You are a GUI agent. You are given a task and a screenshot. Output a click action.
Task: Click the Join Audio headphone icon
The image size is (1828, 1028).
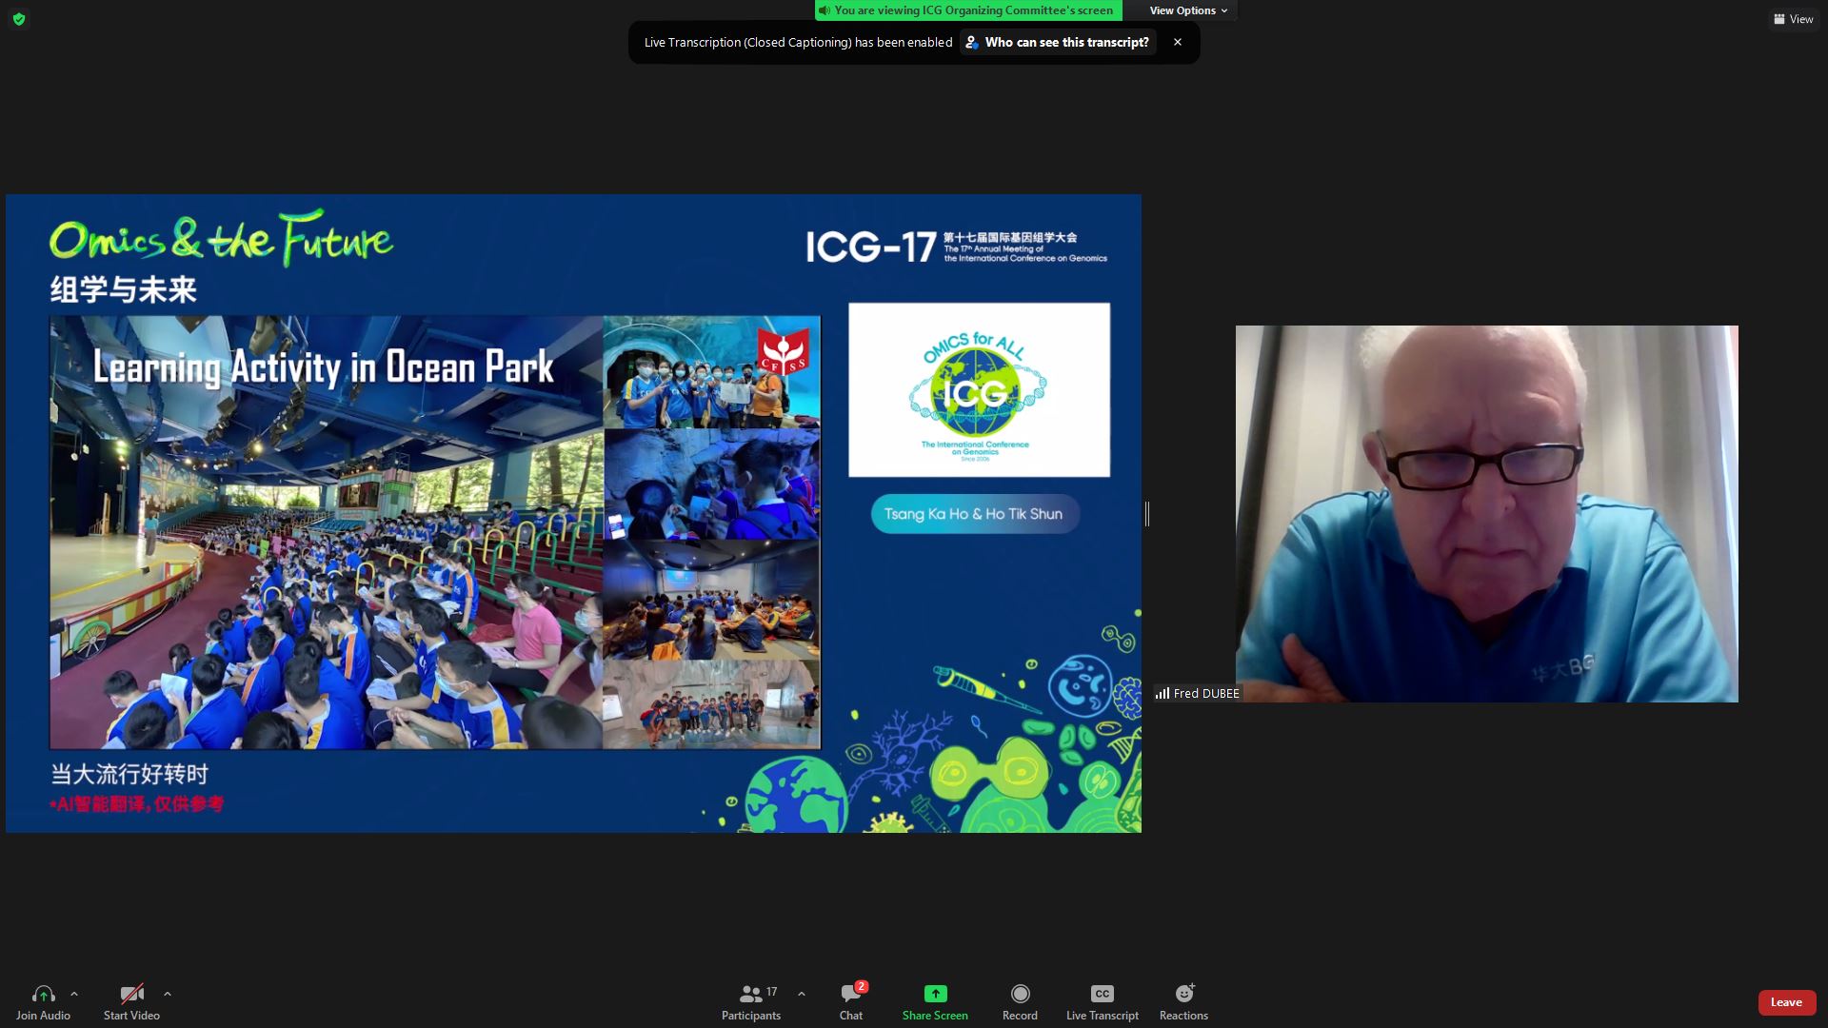pyautogui.click(x=43, y=995)
